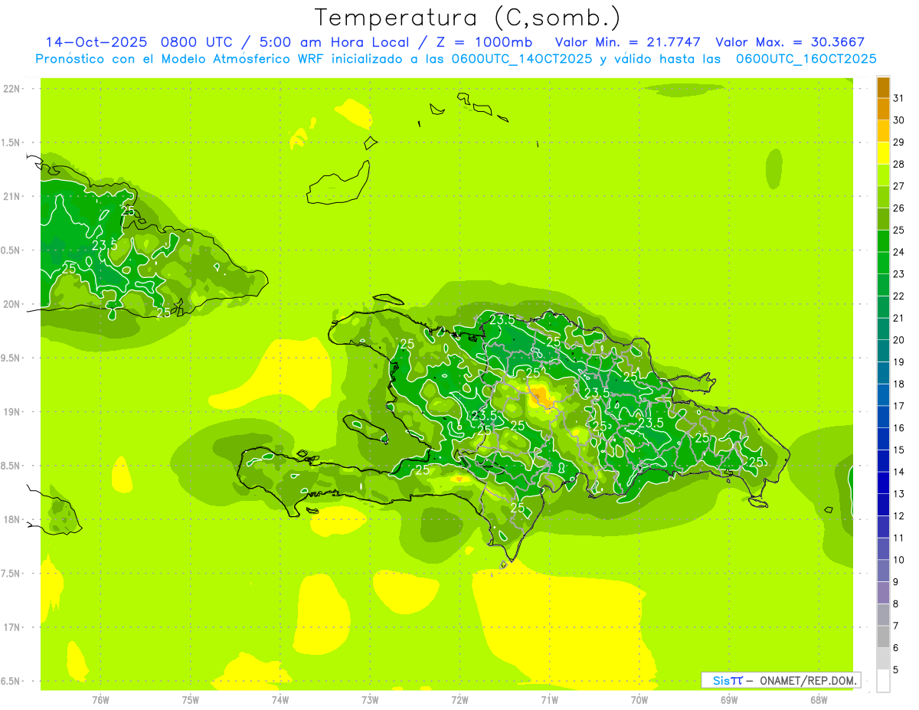Click the 23.5 contour label over eastern Cuba

[x=104, y=246]
